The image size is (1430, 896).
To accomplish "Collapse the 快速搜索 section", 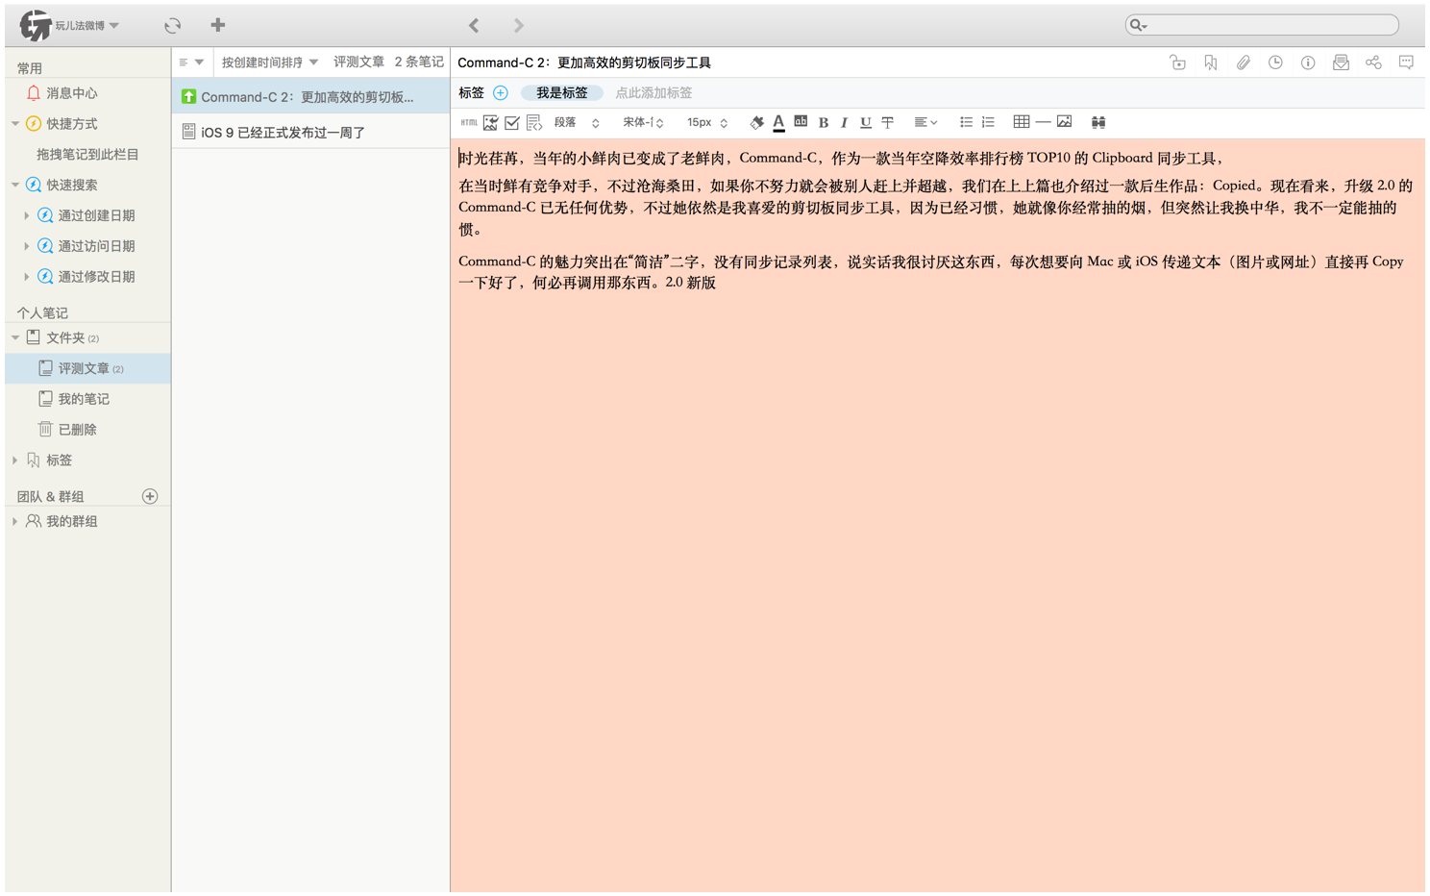I will click(15, 185).
